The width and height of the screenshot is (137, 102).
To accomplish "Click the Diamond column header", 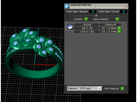I will click(x=110, y=25).
